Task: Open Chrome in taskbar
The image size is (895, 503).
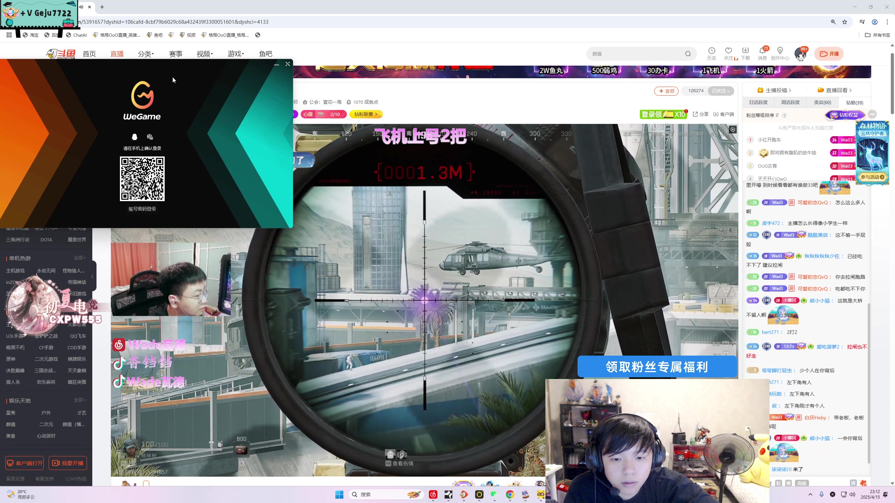Action: click(x=510, y=494)
